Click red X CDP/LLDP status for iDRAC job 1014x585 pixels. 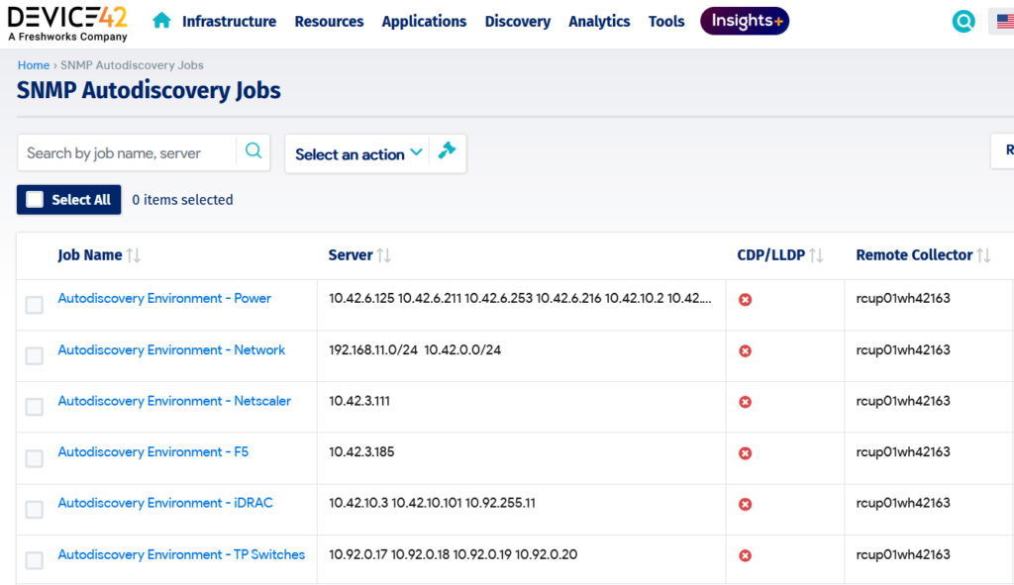point(745,504)
